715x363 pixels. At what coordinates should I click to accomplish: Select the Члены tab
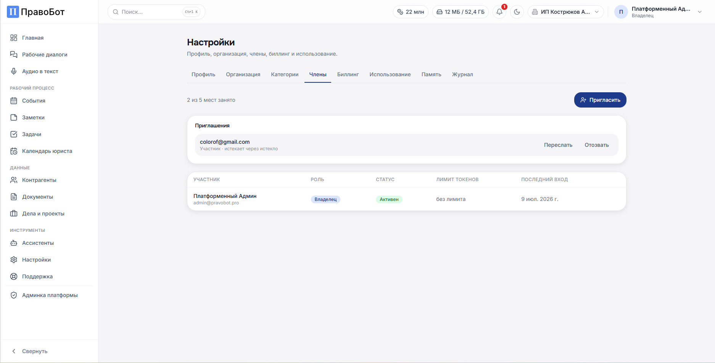(318, 74)
